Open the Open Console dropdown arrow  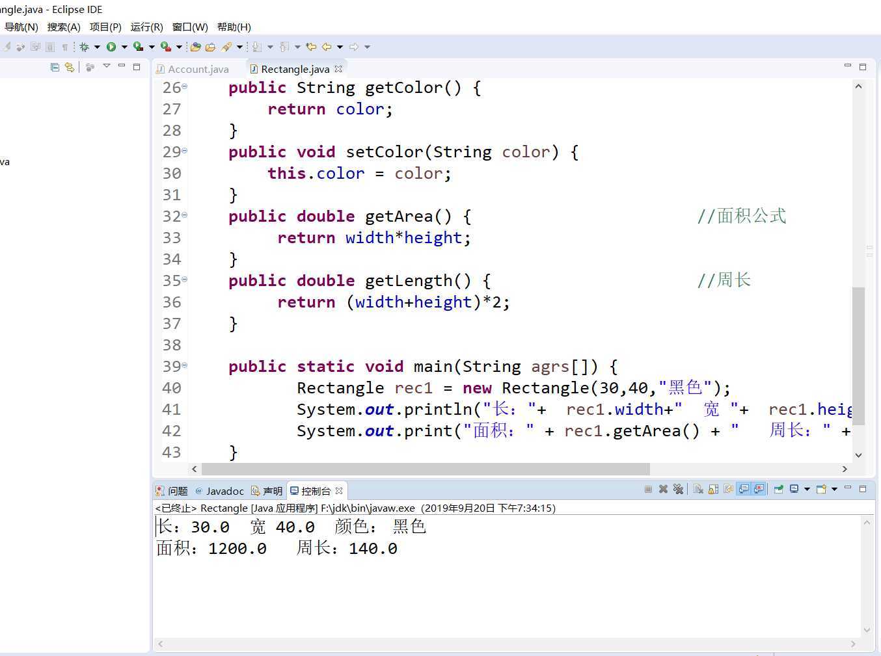click(x=834, y=489)
